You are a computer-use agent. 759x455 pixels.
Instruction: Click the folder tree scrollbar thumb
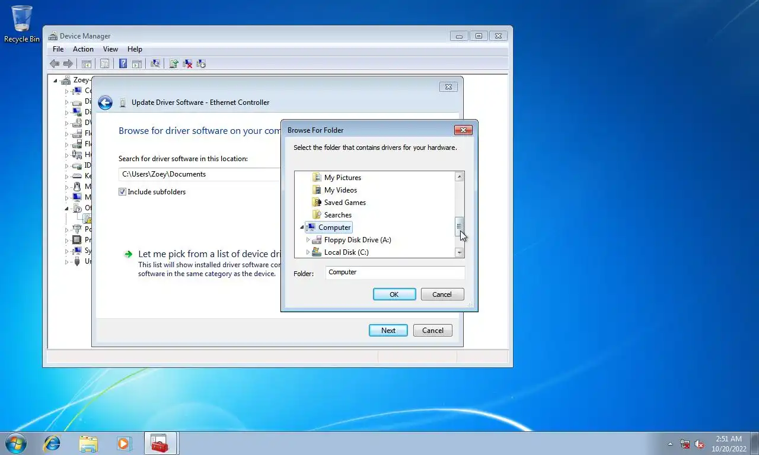(459, 227)
